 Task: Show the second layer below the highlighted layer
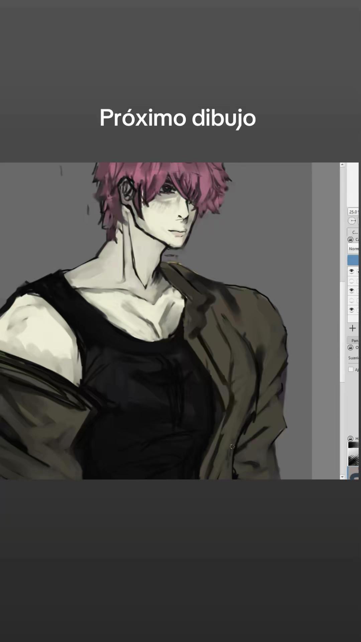351,281
